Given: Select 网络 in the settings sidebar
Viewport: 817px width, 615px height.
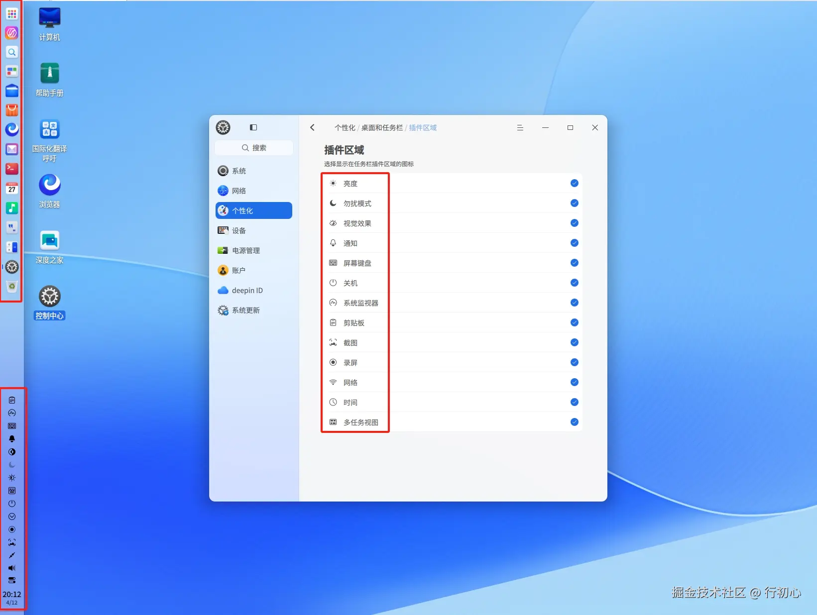Looking at the screenshot, I should (254, 191).
